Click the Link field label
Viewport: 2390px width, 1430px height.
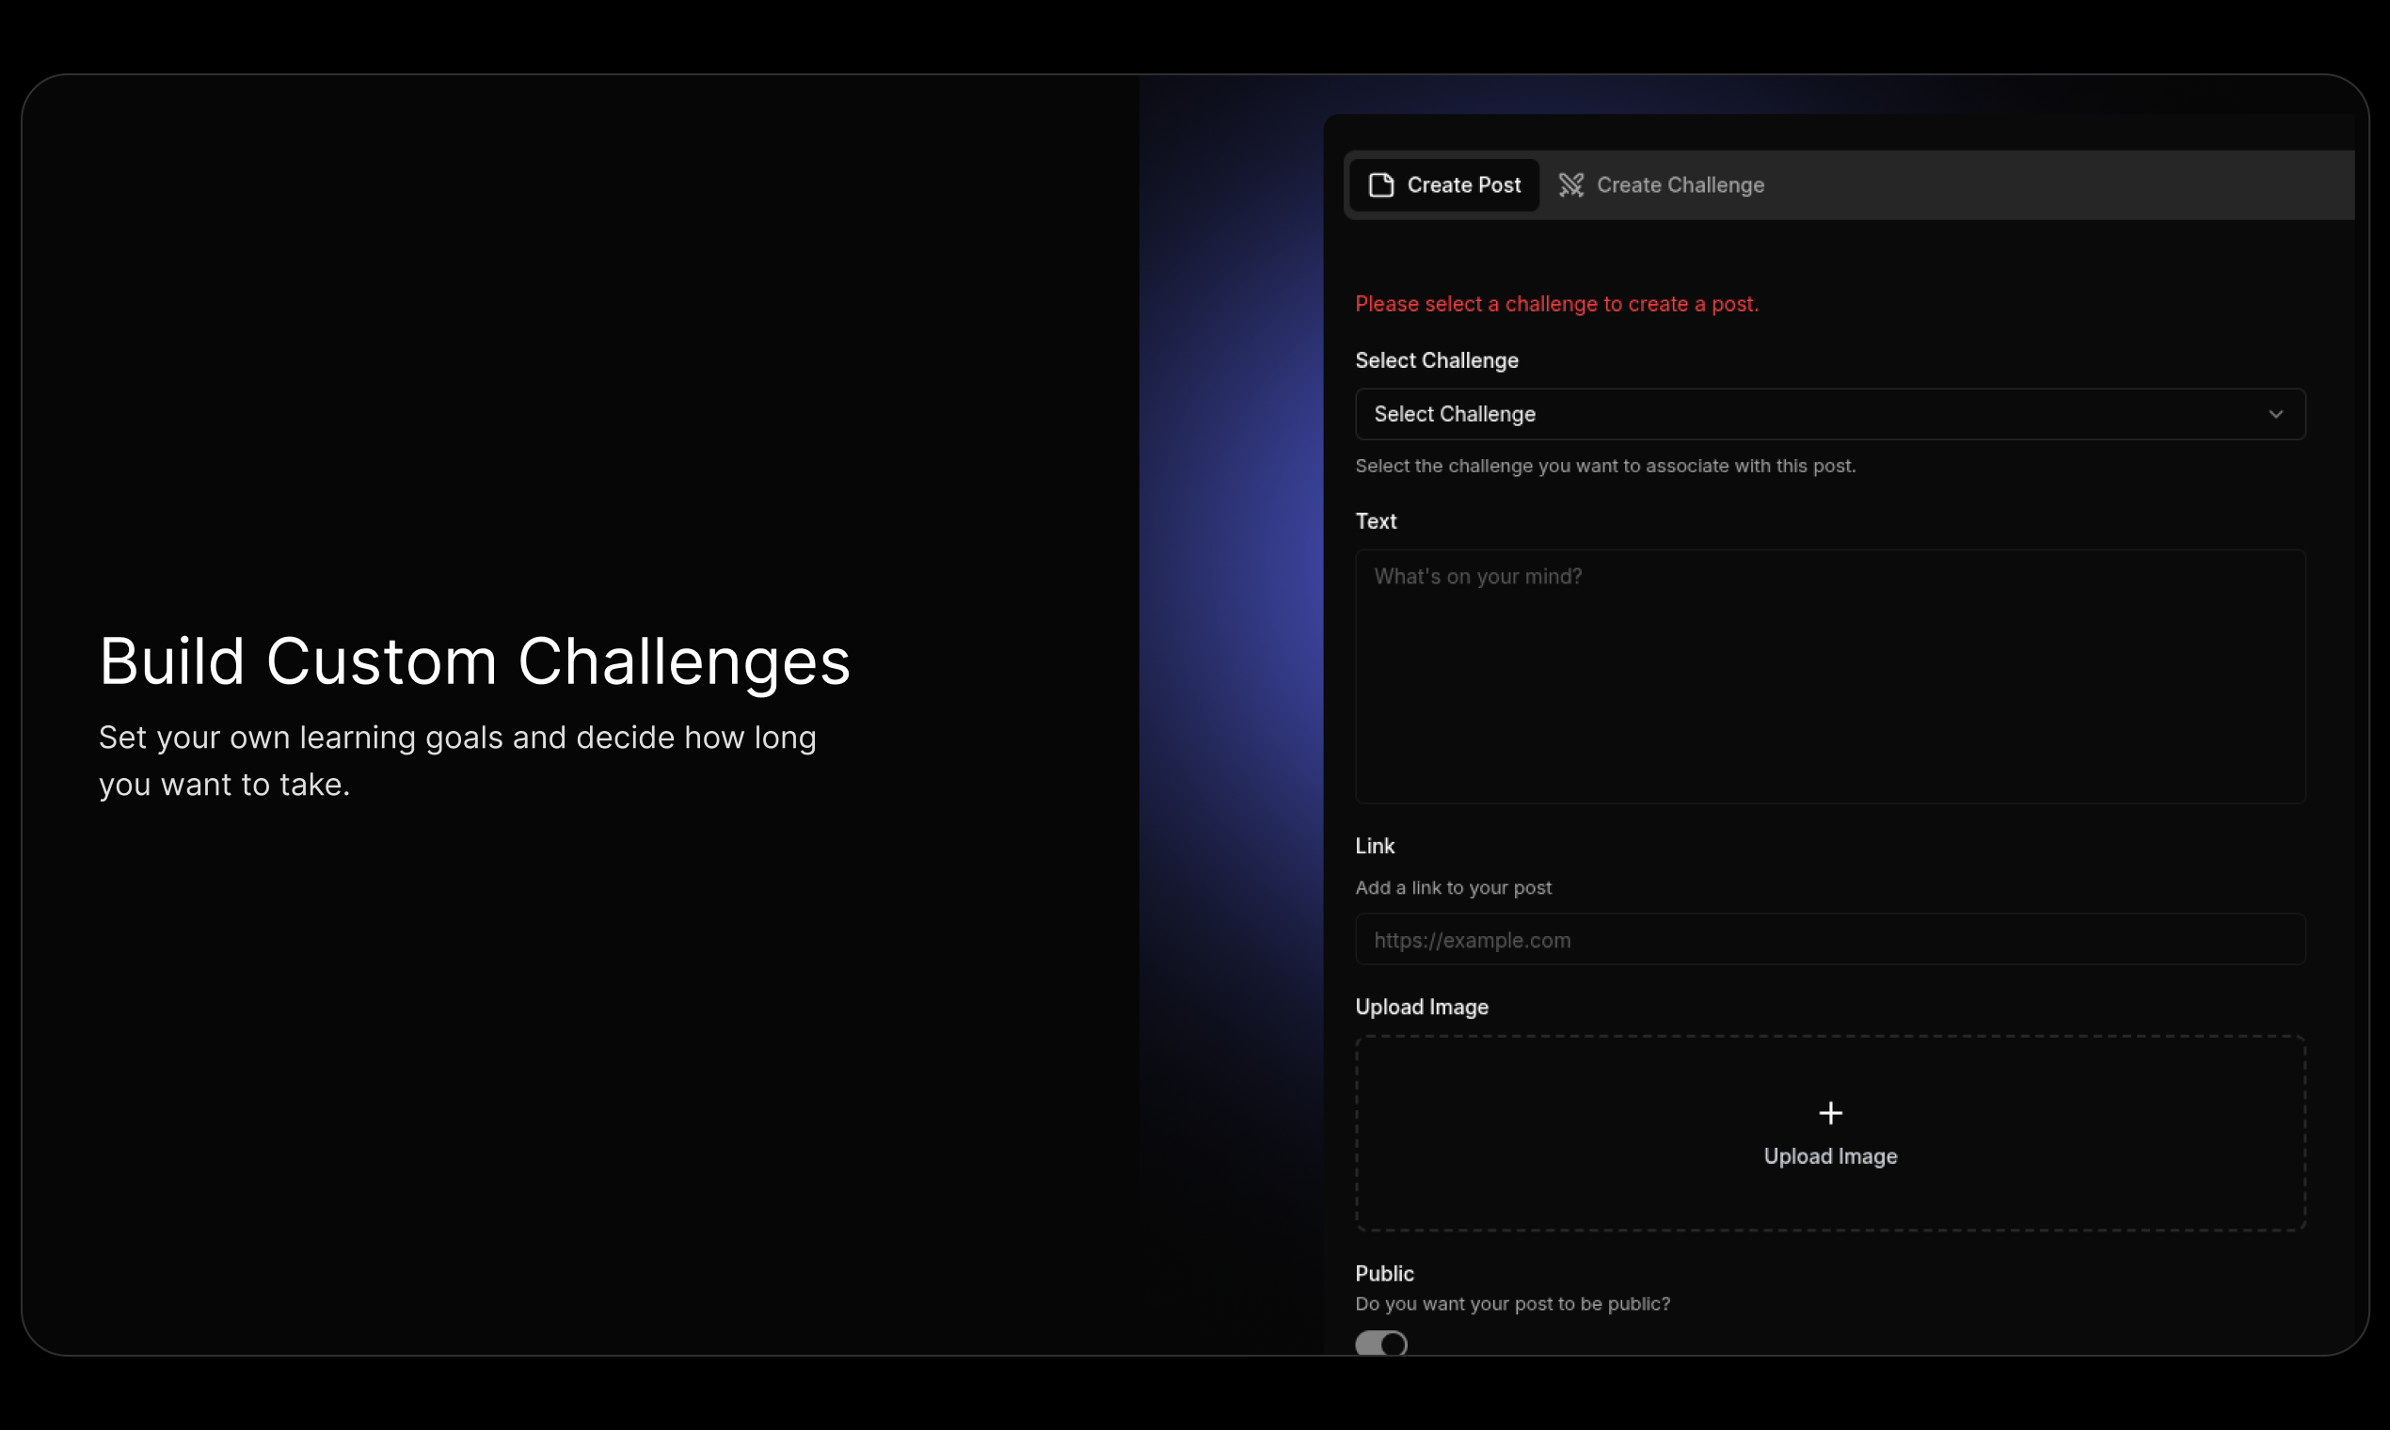(x=1374, y=846)
